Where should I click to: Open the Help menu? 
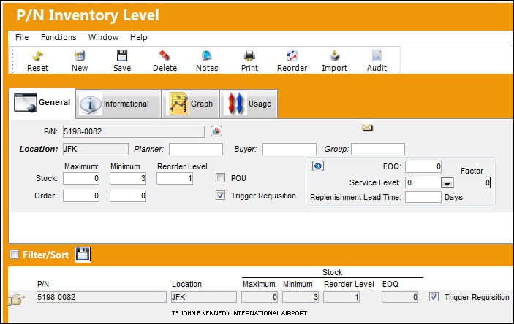pos(138,37)
